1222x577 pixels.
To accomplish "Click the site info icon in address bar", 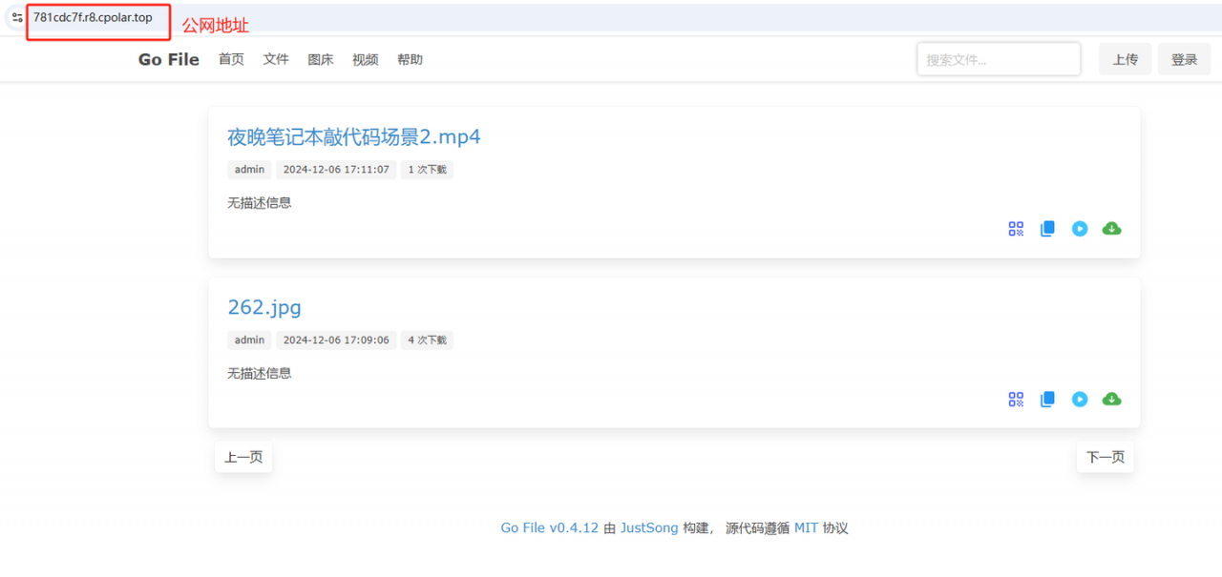I will [x=17, y=17].
